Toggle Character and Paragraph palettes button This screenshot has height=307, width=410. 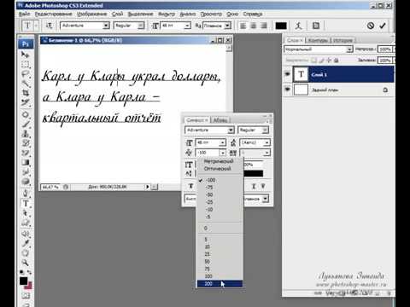tap(316, 26)
